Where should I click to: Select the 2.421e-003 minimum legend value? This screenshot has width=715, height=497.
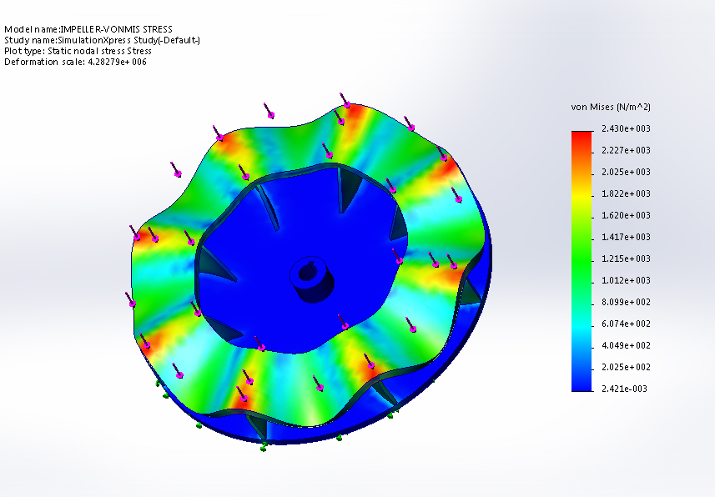click(624, 389)
